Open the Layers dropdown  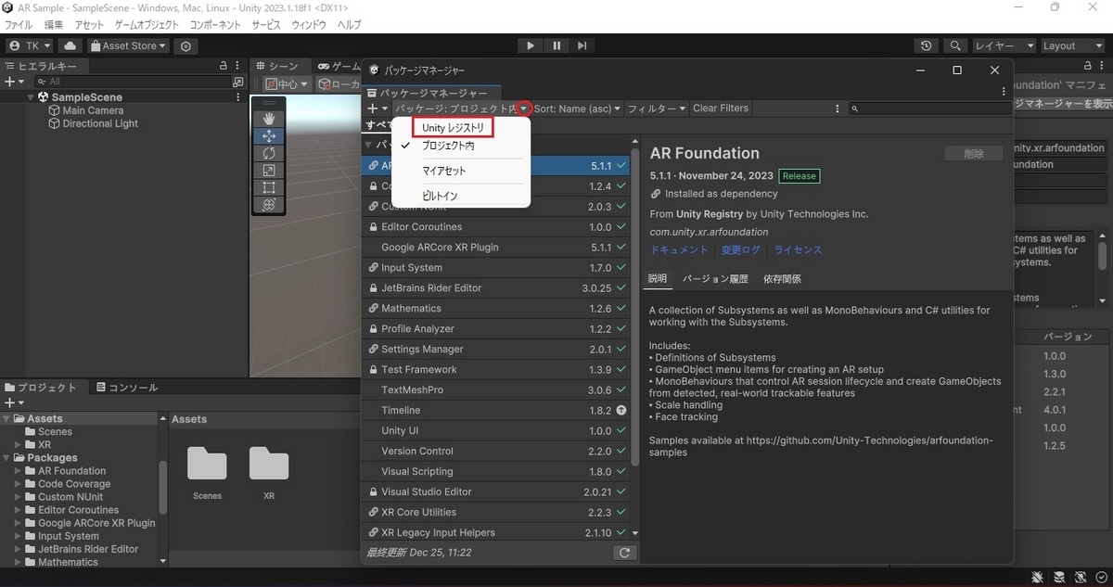pyautogui.click(x=1004, y=45)
